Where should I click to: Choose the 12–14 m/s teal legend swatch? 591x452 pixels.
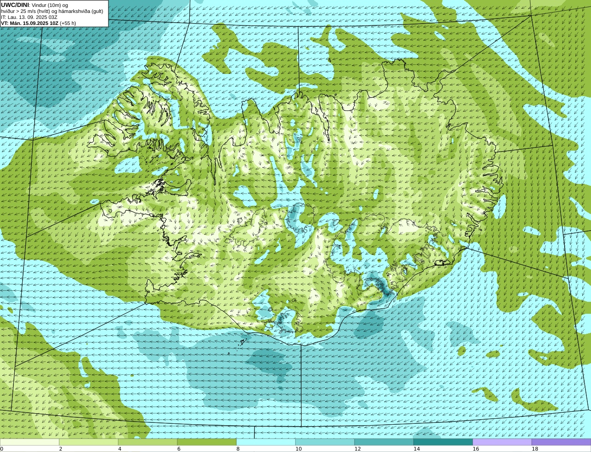coord(384,442)
